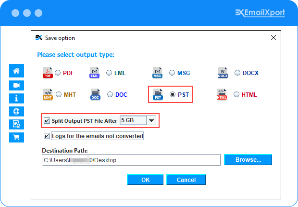Click the Cancel button
This screenshot has height=207, width=298.
click(186, 180)
